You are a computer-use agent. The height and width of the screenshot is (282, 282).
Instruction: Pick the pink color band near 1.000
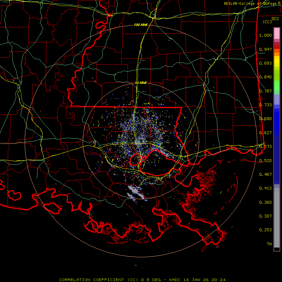277,33
